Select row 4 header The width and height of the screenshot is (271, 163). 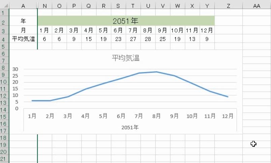4,39
